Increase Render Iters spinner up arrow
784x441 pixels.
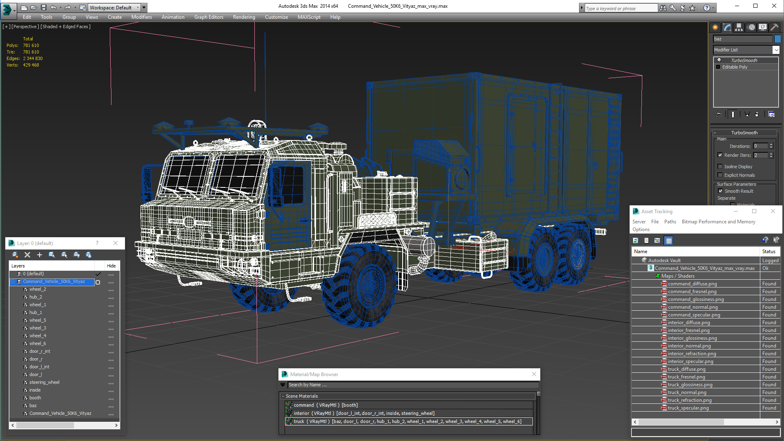pos(771,154)
